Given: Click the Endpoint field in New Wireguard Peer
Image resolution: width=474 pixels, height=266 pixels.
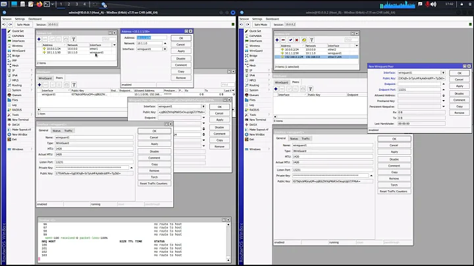Looking at the screenshot, I should click(x=419, y=84).
